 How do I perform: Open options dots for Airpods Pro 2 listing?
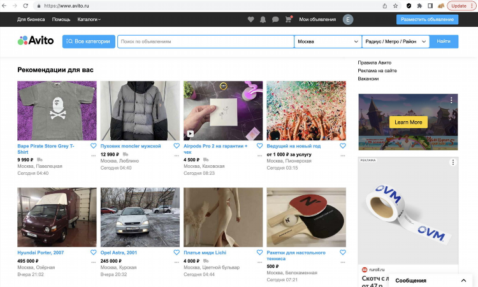(259, 156)
